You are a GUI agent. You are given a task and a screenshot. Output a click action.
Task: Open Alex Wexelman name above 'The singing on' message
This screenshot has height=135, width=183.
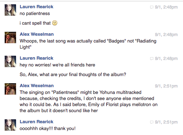click(37, 86)
